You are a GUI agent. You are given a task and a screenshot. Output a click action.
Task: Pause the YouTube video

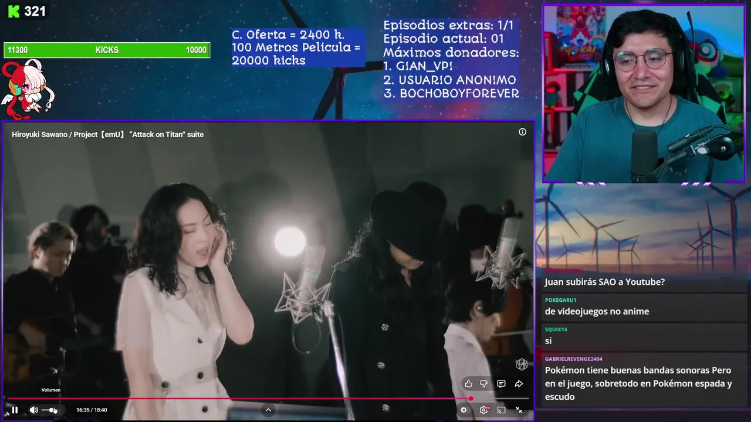tap(15, 410)
